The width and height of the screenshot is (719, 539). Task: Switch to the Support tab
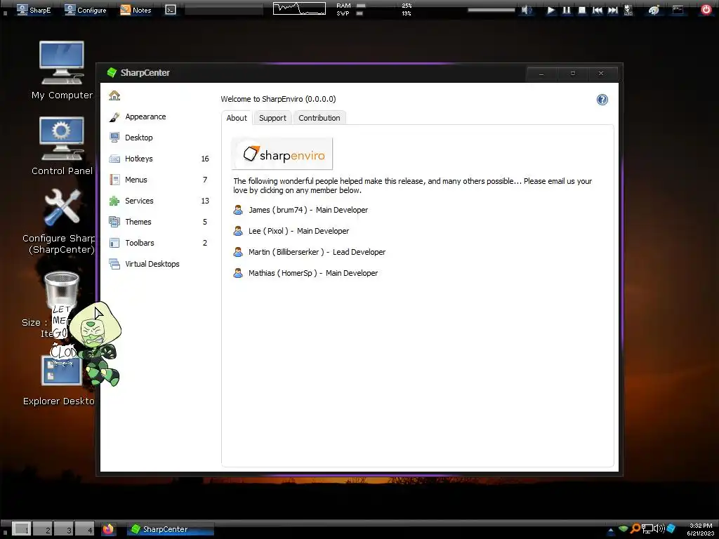pyautogui.click(x=272, y=118)
